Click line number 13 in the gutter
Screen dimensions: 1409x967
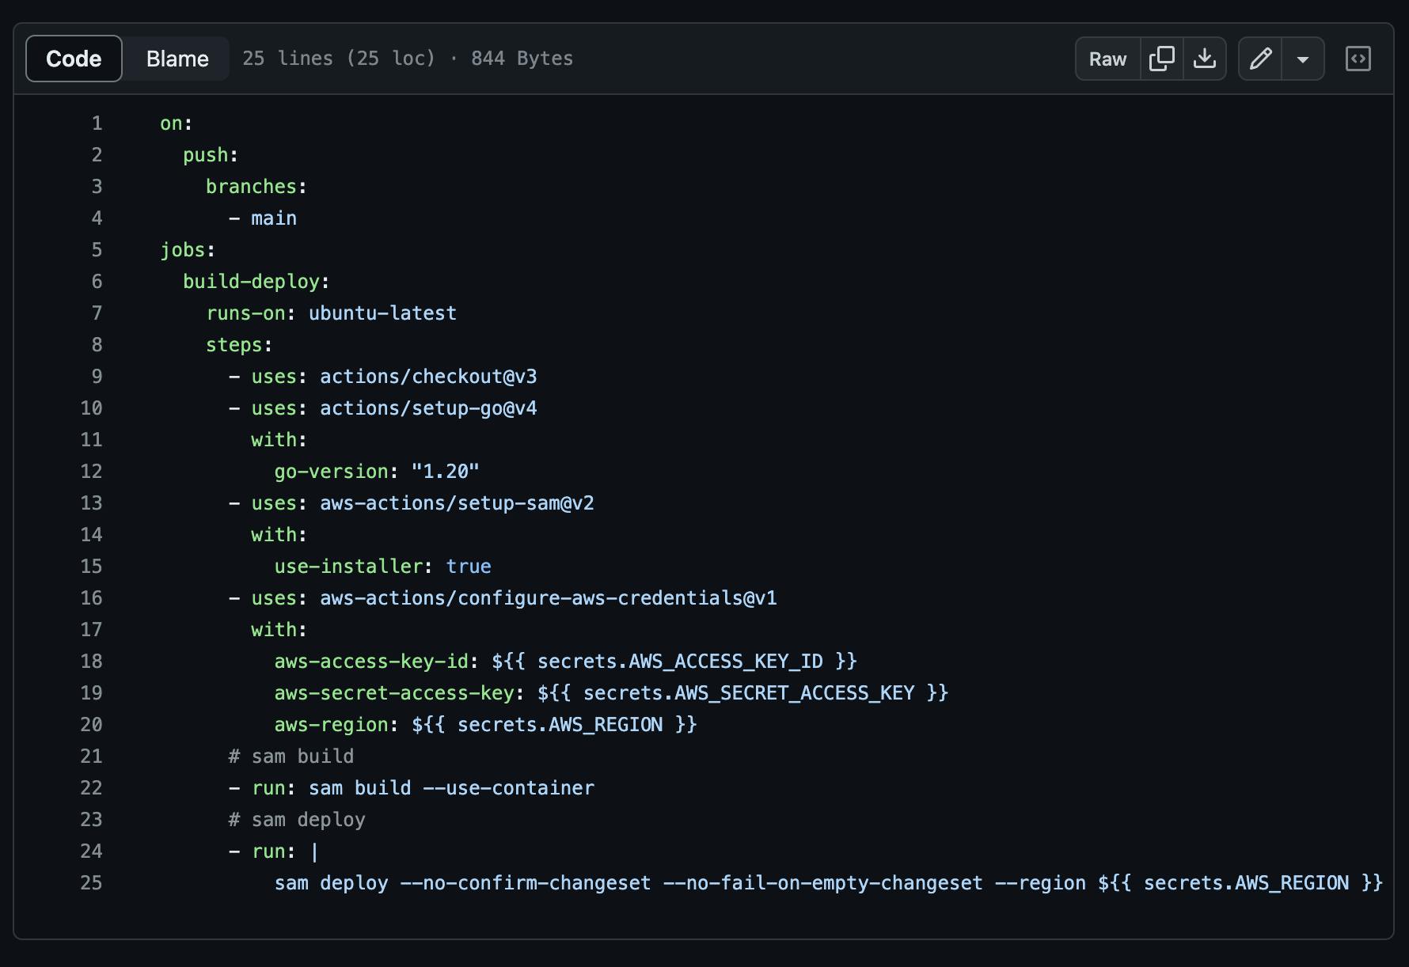[x=92, y=503]
